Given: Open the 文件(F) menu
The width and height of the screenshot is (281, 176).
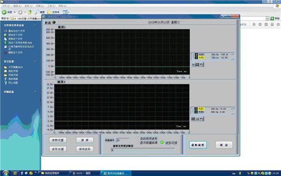Looking at the screenshot, I should click(x=6, y=6).
